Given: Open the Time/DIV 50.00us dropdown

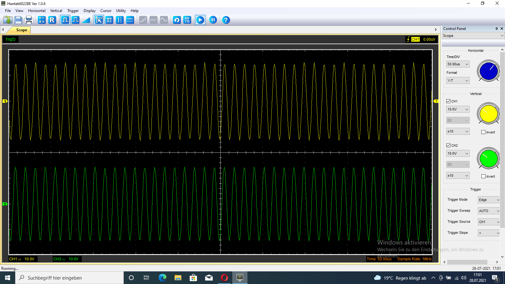Looking at the screenshot, I should coord(458,64).
